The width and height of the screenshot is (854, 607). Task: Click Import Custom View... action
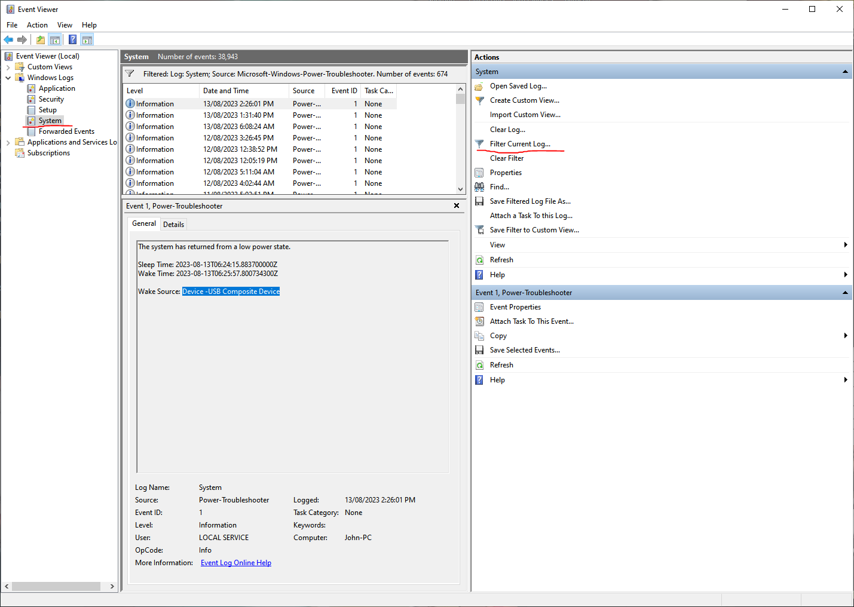[525, 115]
